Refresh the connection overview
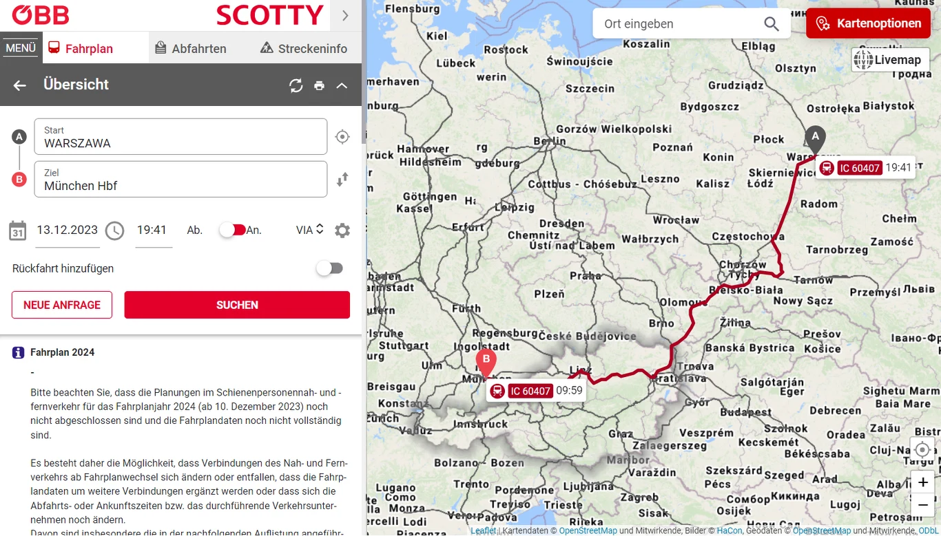Image resolution: width=941 pixels, height=536 pixels. pyautogui.click(x=296, y=85)
